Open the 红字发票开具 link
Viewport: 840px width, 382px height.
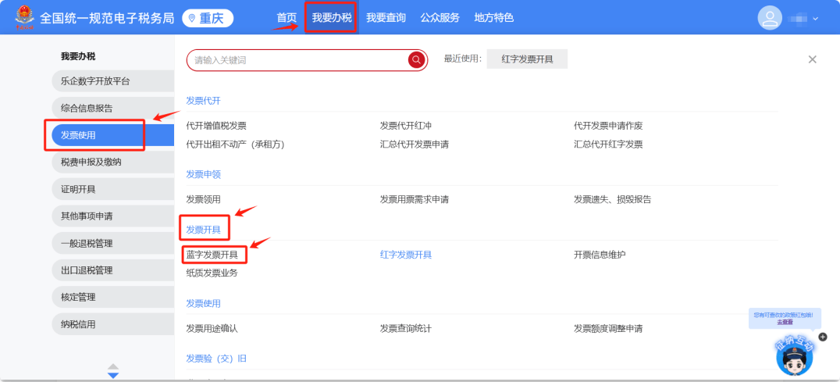click(x=405, y=255)
